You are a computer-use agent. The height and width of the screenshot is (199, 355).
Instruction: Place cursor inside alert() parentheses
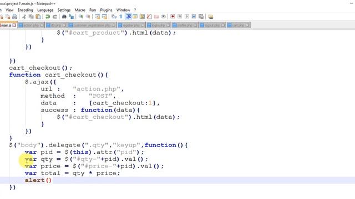(x=49, y=180)
